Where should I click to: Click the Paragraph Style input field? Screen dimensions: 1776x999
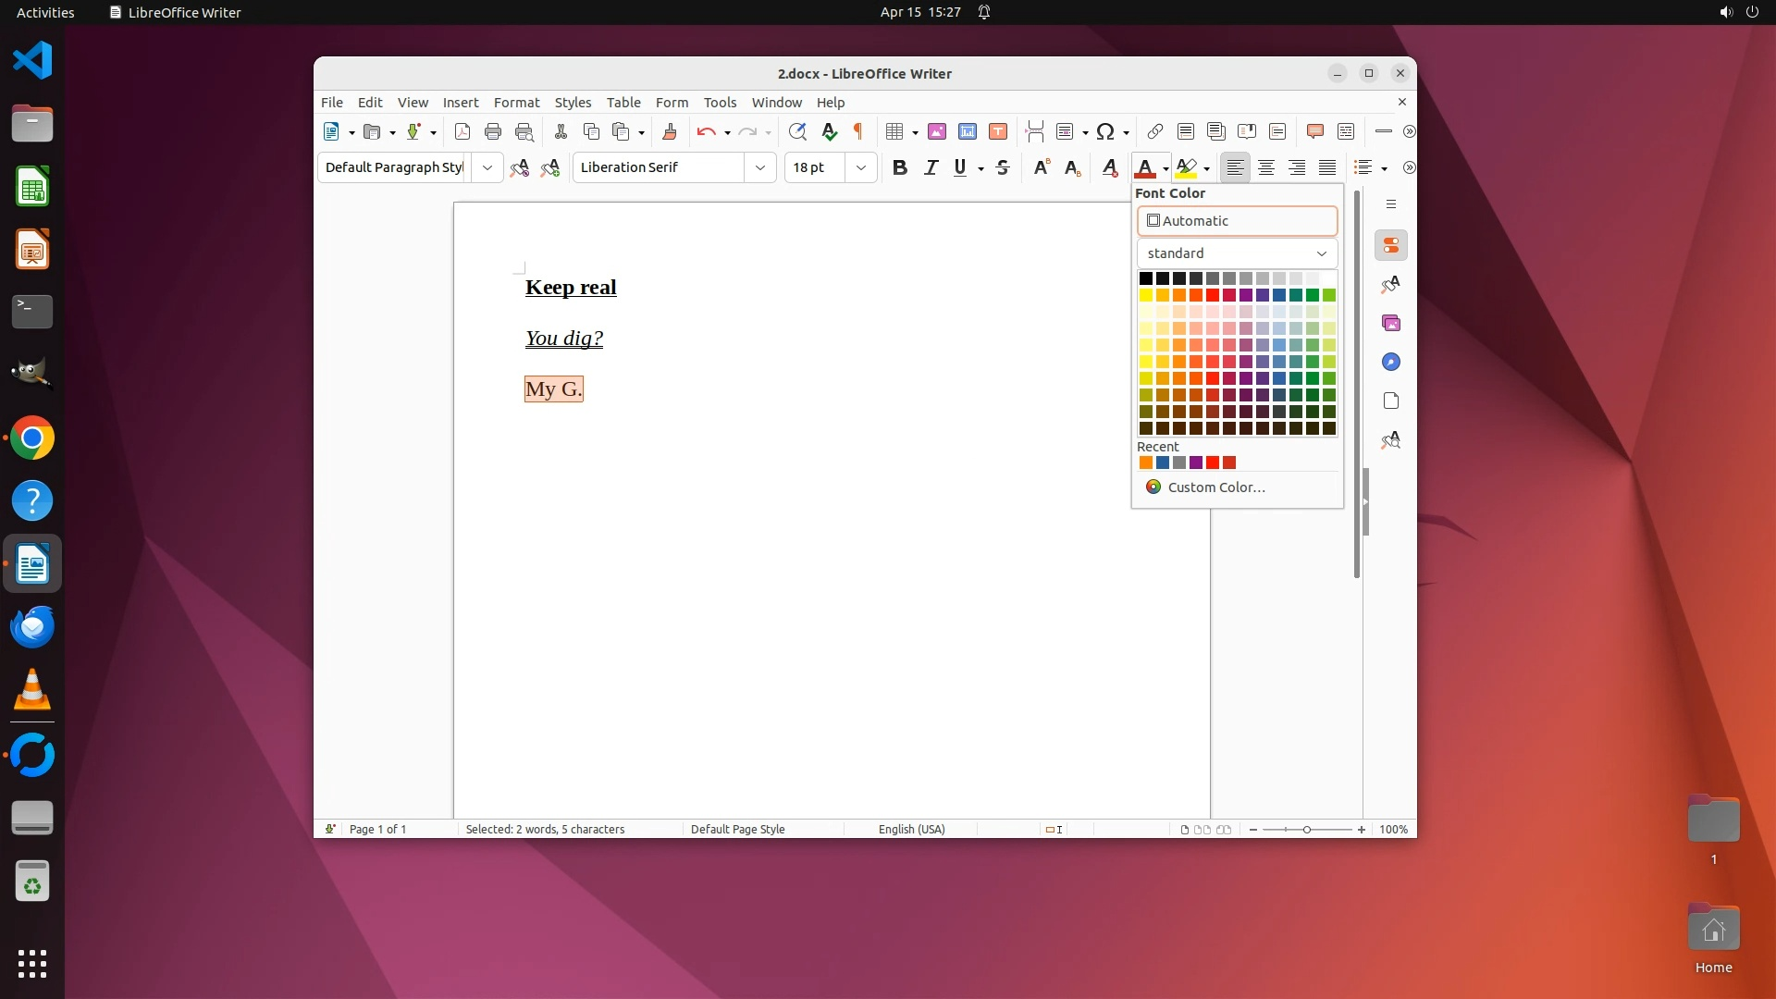click(x=393, y=167)
